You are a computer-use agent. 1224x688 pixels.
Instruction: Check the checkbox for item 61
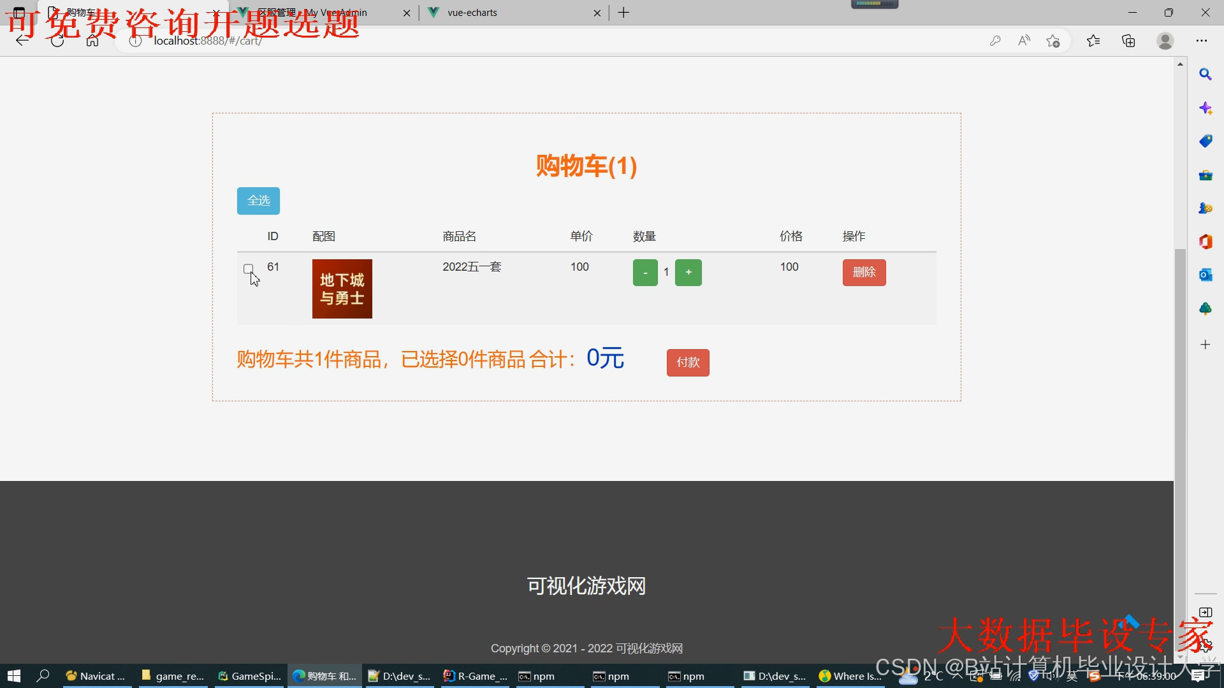pyautogui.click(x=248, y=269)
